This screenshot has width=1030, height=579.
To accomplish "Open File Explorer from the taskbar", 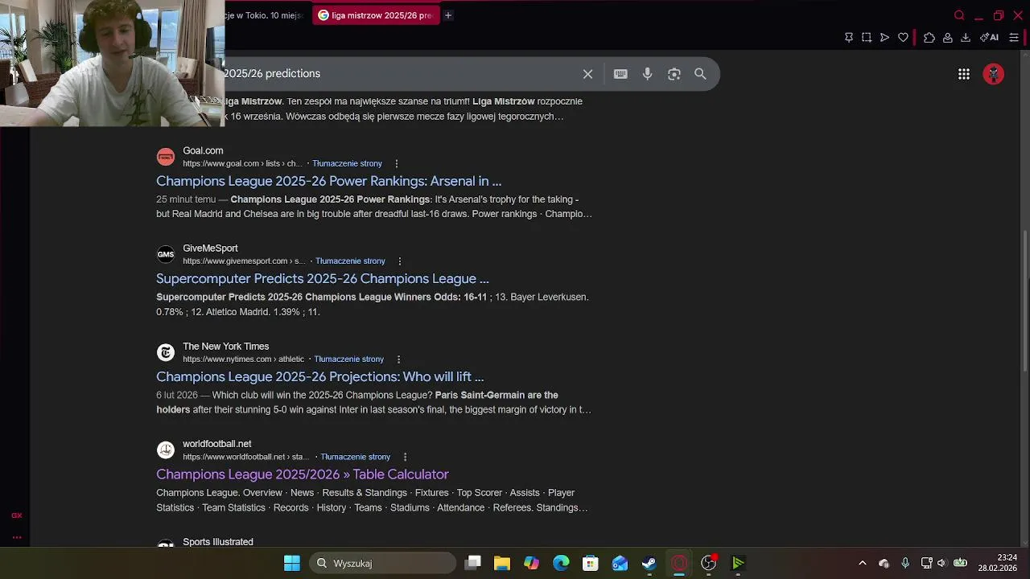I will (x=502, y=563).
